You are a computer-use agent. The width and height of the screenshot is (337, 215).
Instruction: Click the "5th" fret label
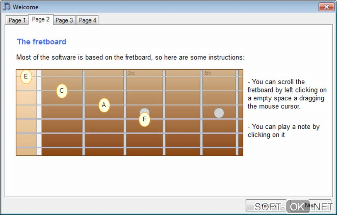pyautogui.click(x=207, y=73)
